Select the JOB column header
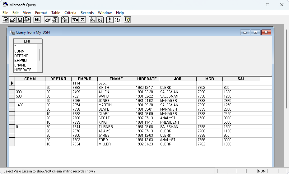 (x=178, y=79)
